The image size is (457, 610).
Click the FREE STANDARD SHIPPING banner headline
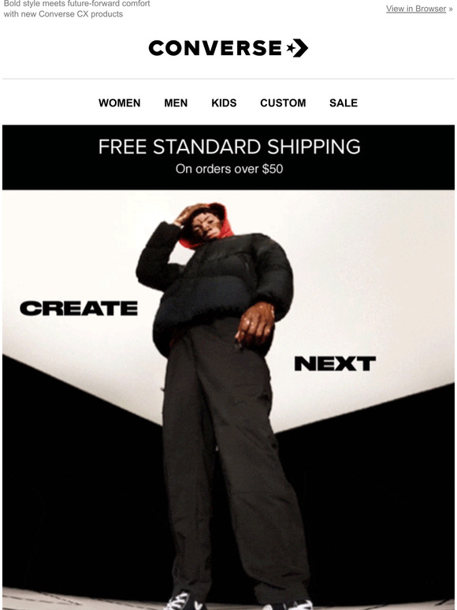(x=229, y=147)
